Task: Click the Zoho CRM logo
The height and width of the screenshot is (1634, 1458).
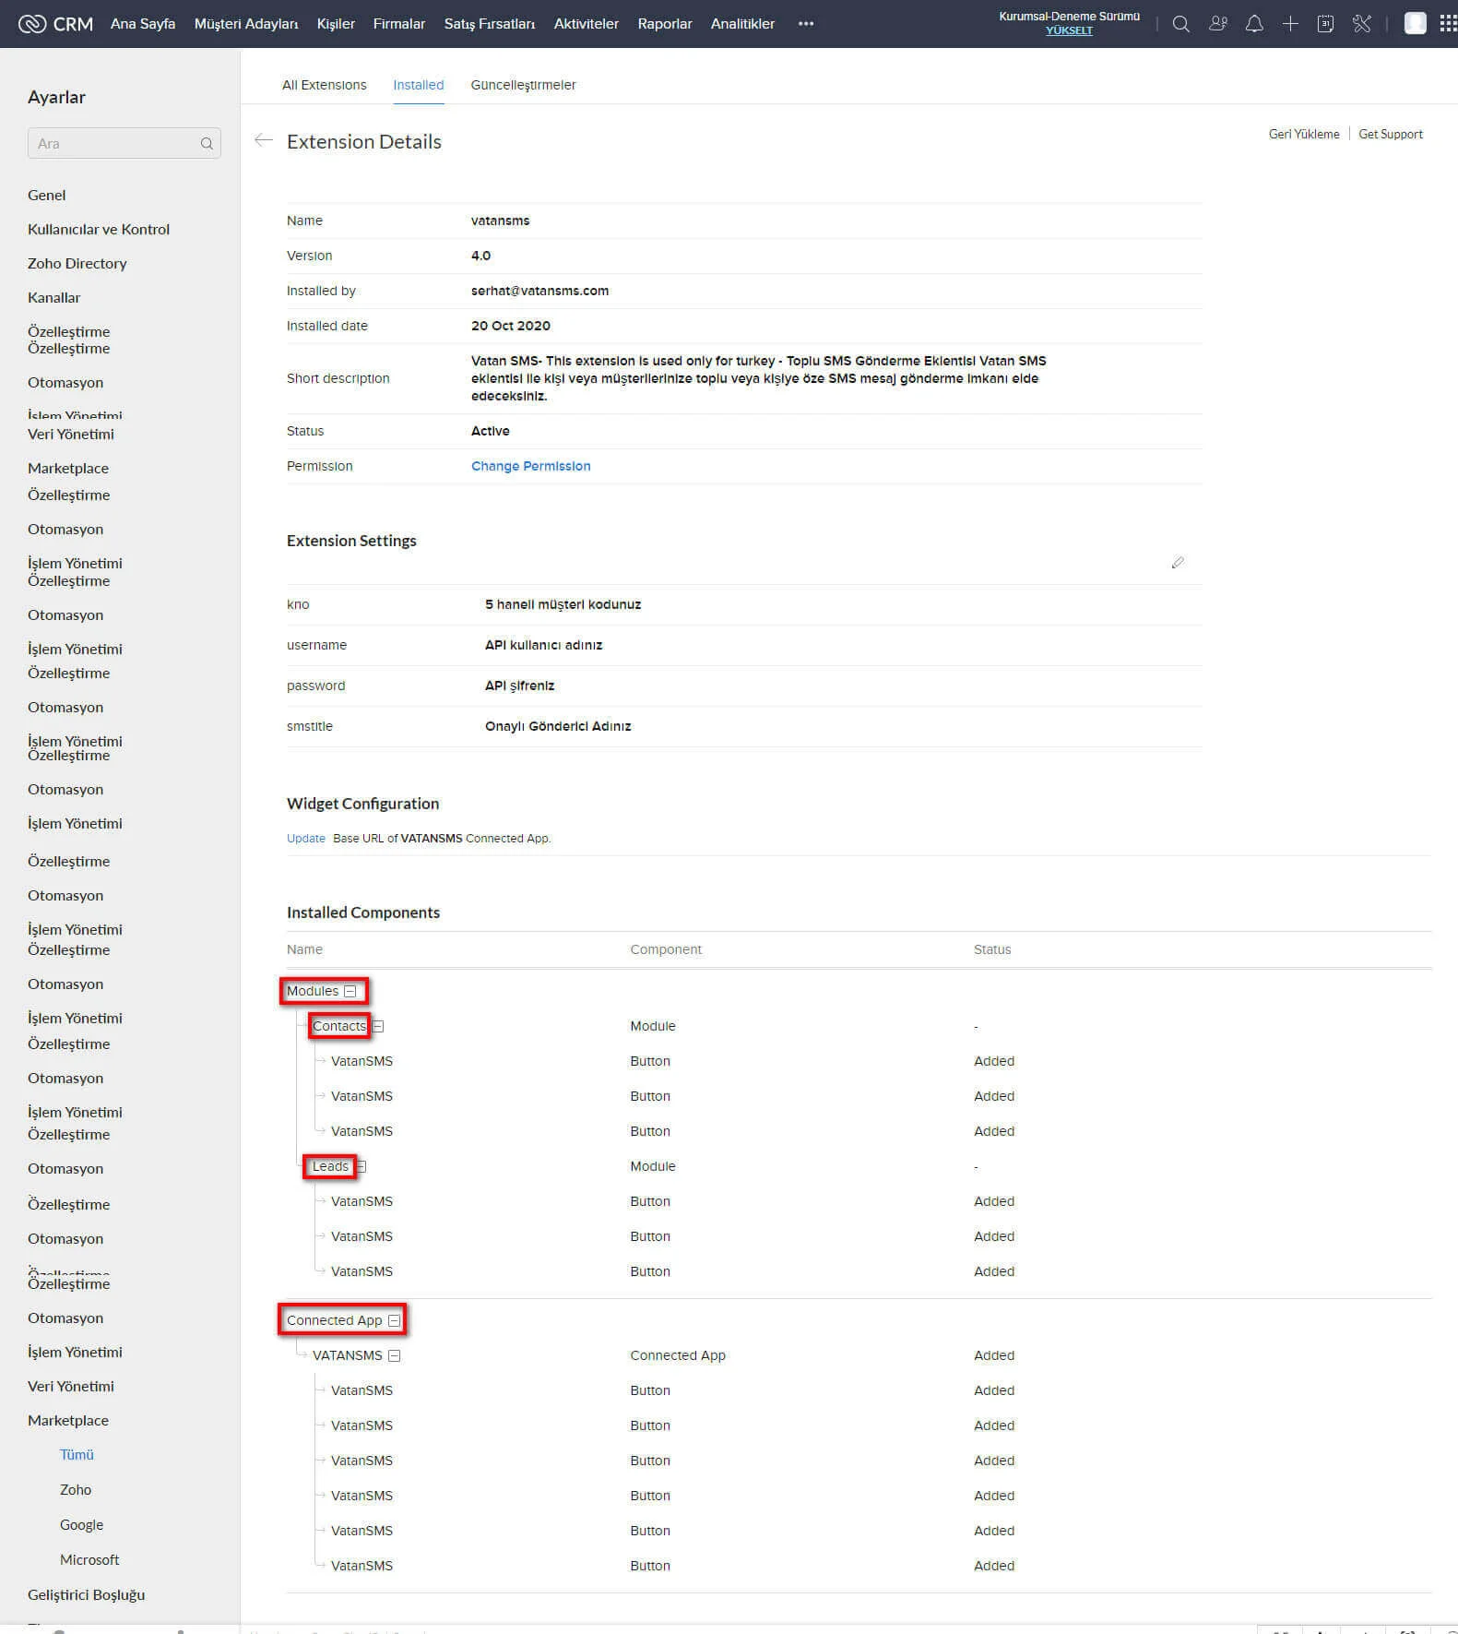Action: (55, 24)
